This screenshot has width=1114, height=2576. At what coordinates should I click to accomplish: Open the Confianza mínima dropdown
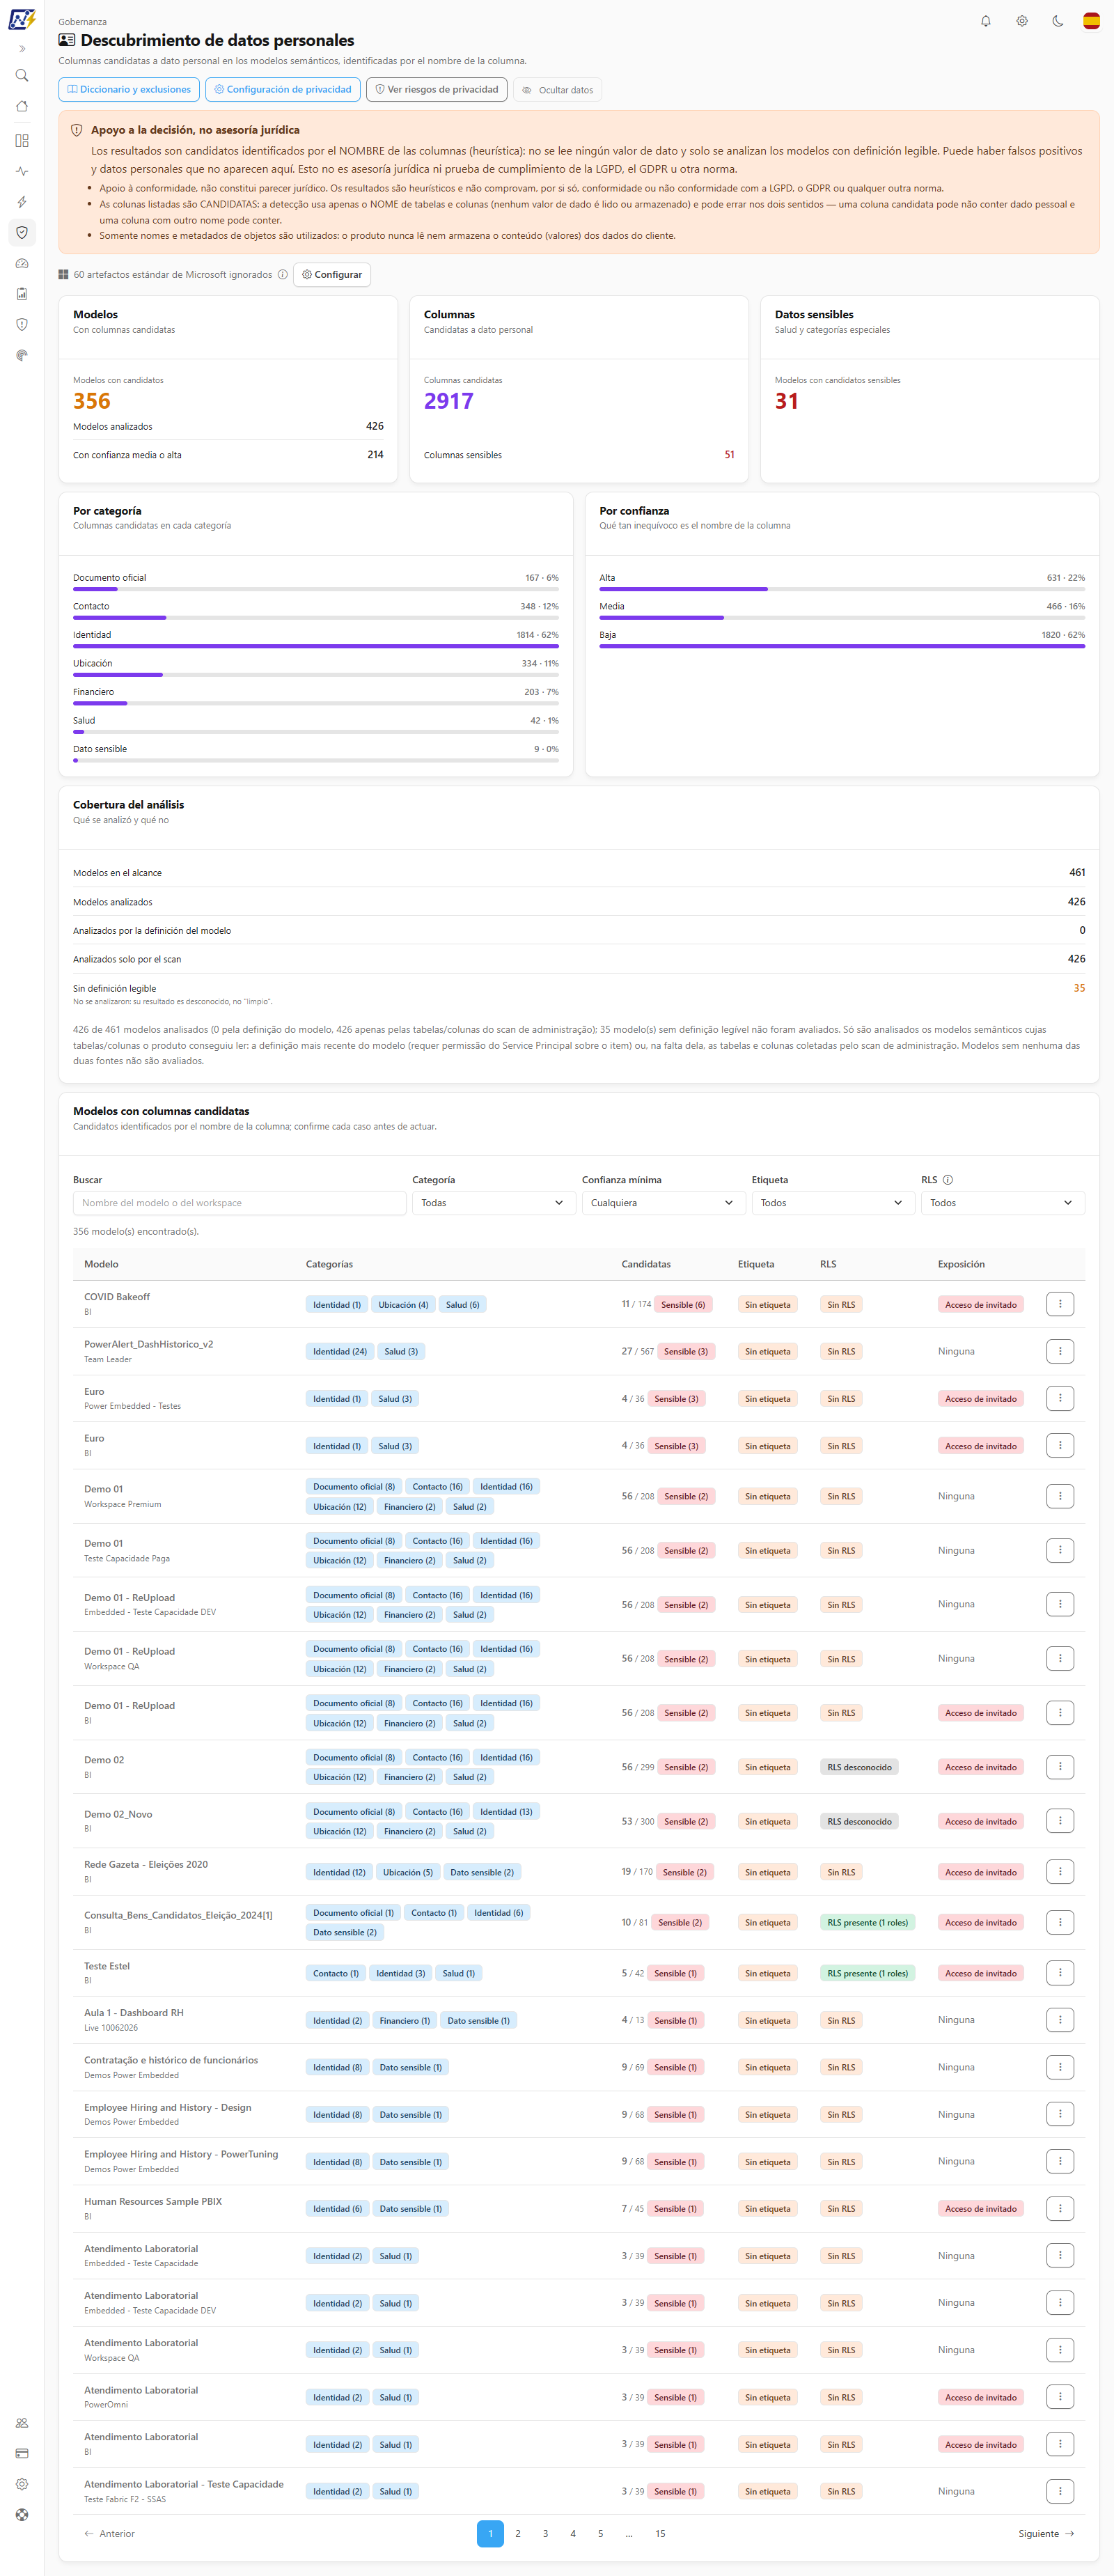tap(663, 1203)
